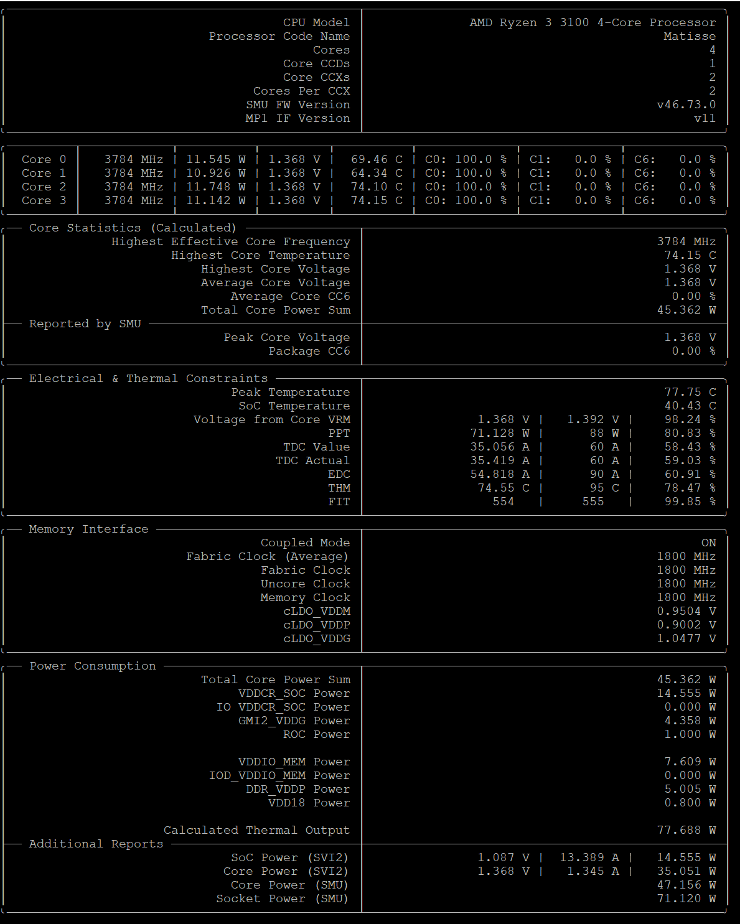
Task: Select the Peak Temperature label
Action: pos(290,392)
